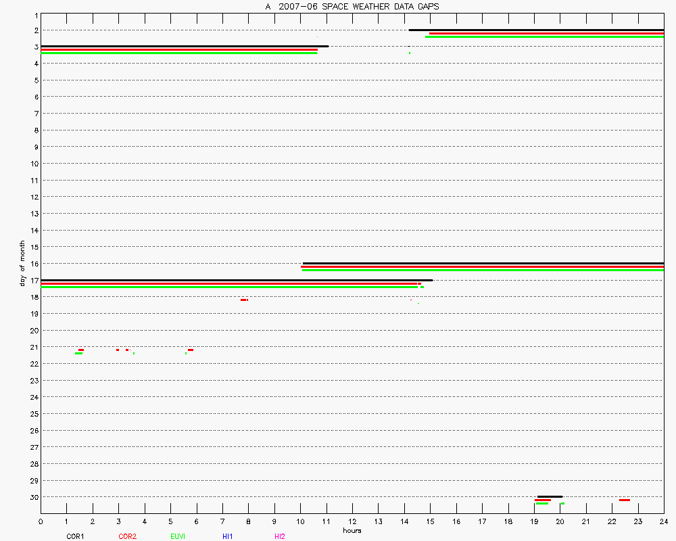Select the red gap near hour 22 on day 30

coord(624,500)
